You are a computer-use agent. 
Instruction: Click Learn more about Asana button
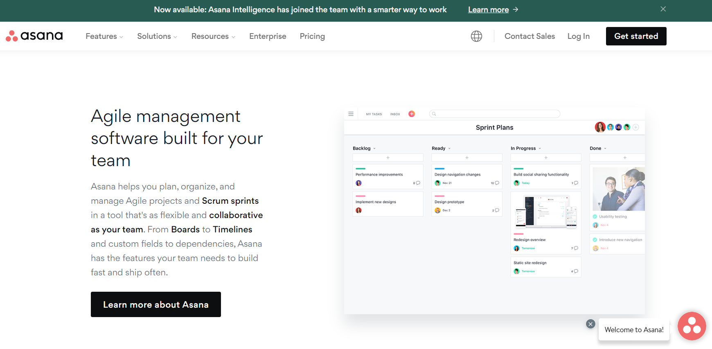(x=156, y=304)
